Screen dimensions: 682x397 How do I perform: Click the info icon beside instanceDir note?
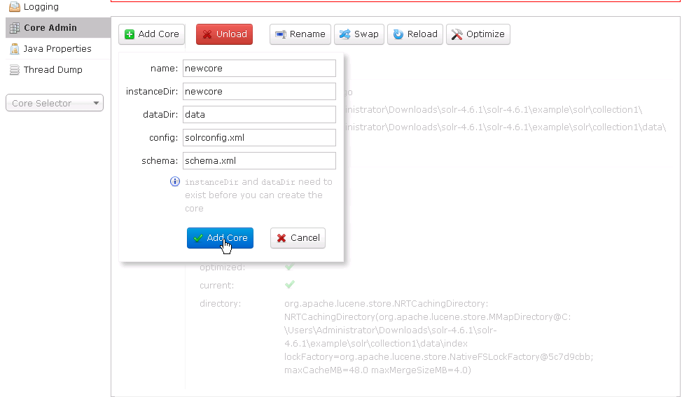tap(176, 181)
